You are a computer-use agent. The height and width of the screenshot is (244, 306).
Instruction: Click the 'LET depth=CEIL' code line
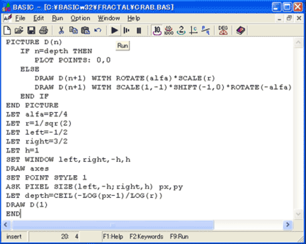point(84,196)
